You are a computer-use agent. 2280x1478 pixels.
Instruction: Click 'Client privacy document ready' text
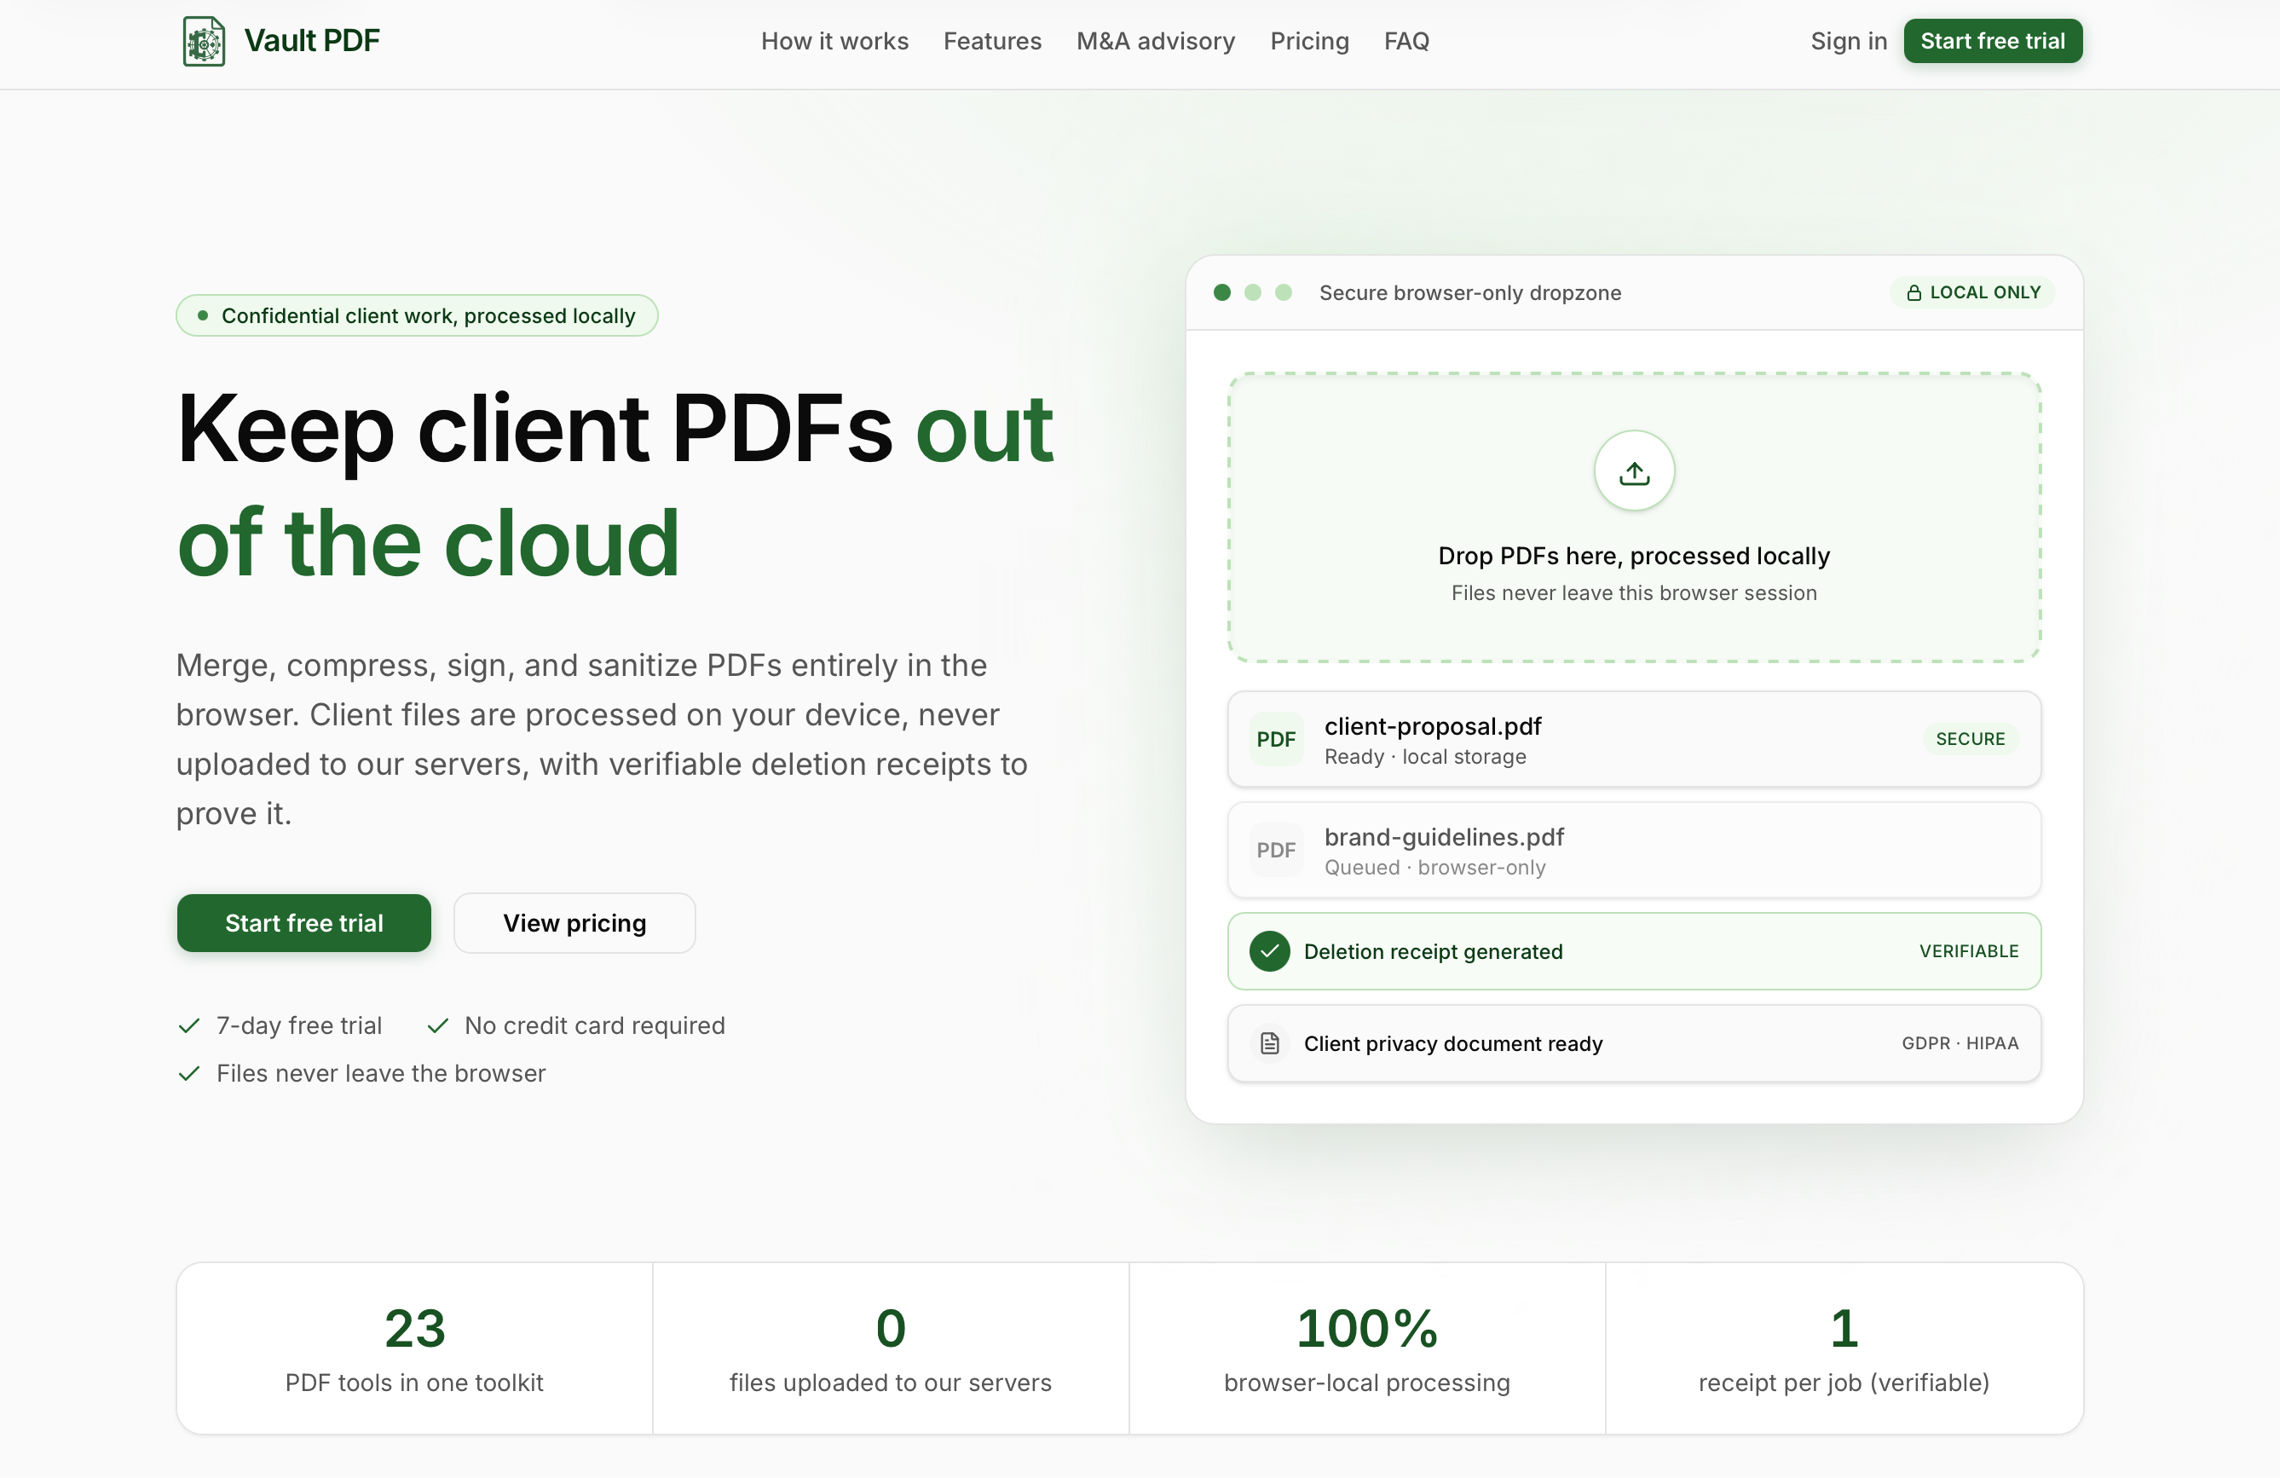(1452, 1043)
